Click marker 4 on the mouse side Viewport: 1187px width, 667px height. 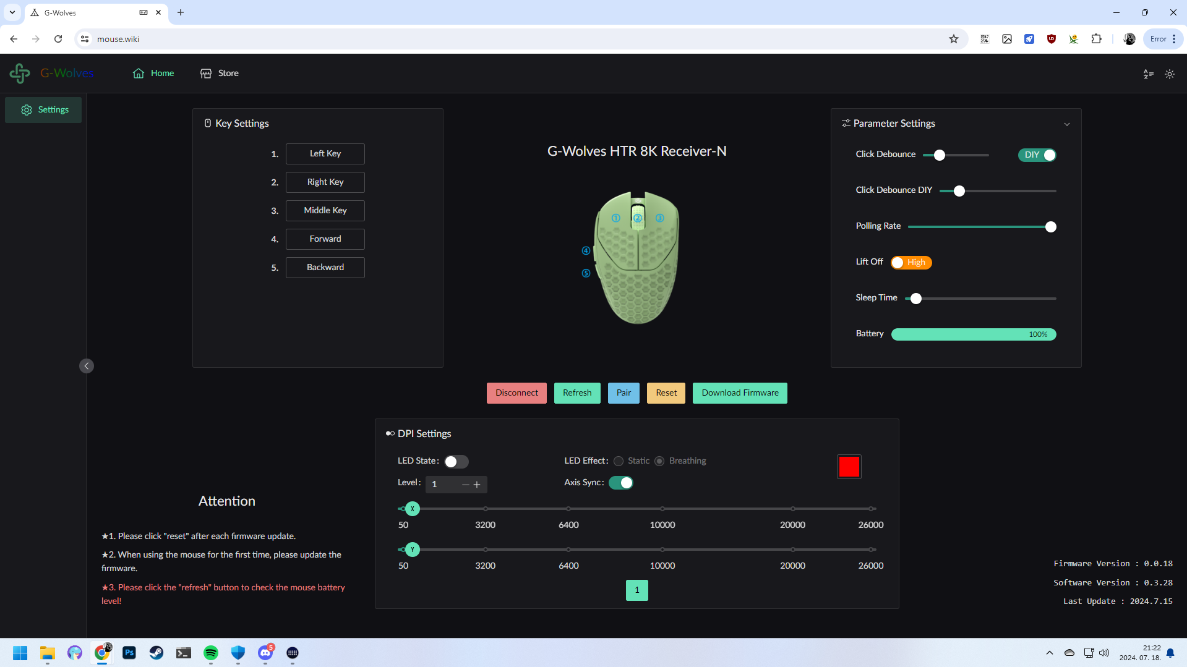pyautogui.click(x=586, y=251)
